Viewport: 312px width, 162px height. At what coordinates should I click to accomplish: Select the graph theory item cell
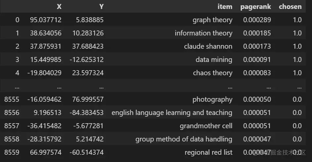click(x=212, y=20)
